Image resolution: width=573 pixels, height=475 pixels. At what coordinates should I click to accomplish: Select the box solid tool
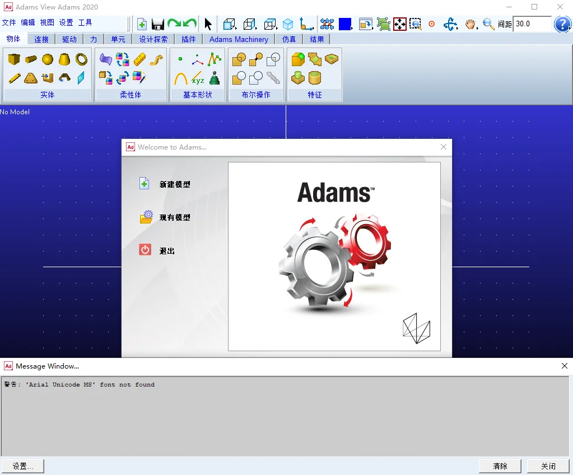[14, 59]
